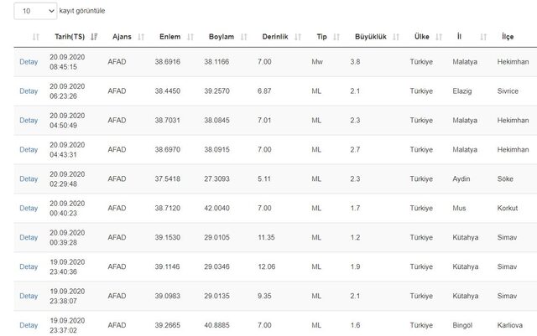The height and width of the screenshot is (336, 537).
Task: Click the Enlem column sort arrows
Action: [190, 37]
